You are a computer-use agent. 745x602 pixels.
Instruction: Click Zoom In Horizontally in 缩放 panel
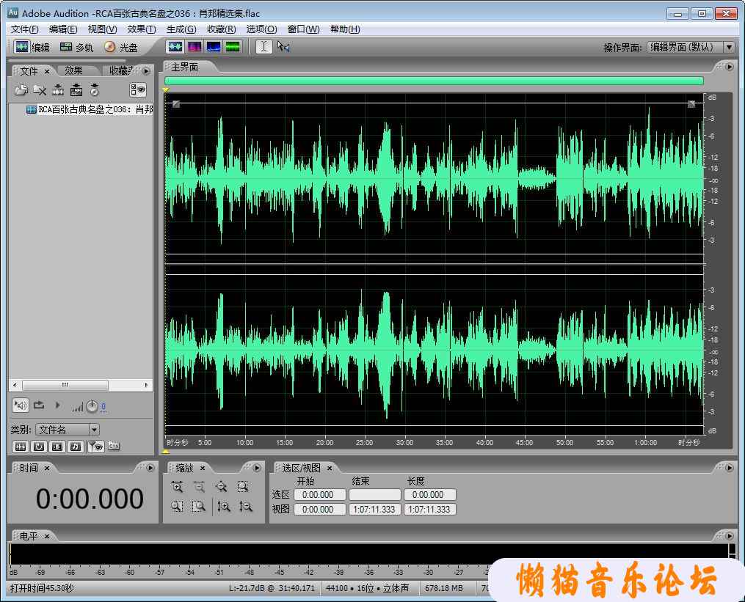click(177, 487)
